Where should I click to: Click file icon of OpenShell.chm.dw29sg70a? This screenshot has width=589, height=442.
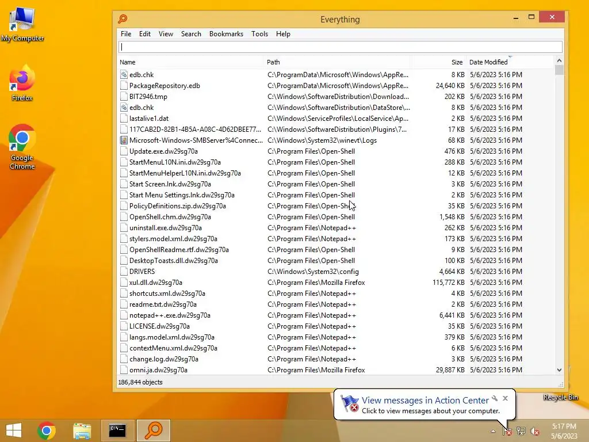[x=124, y=216]
